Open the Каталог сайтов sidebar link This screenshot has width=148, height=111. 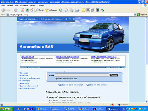pos(27,89)
